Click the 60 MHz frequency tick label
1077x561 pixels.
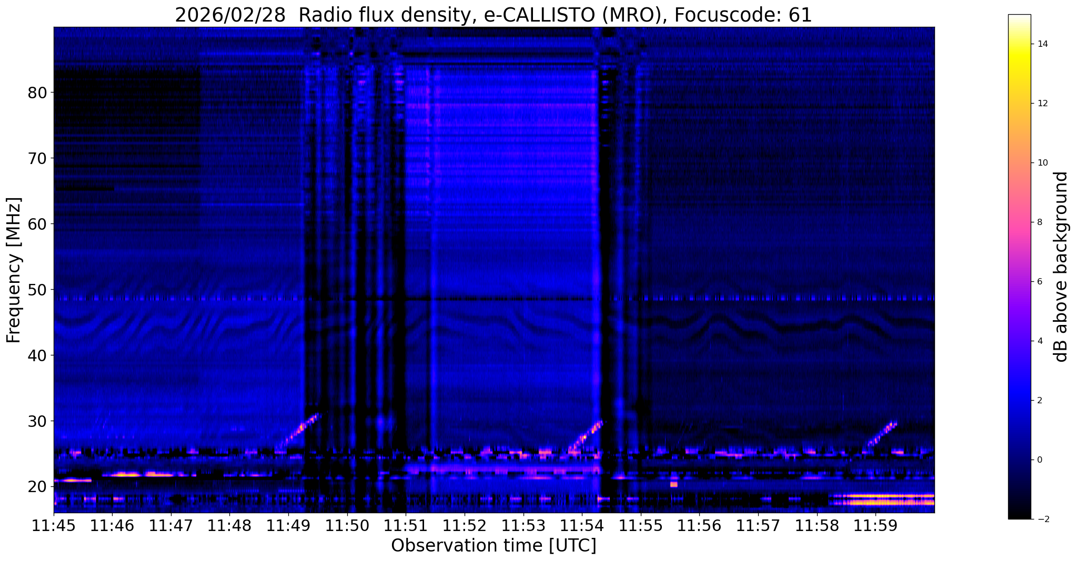(x=37, y=224)
